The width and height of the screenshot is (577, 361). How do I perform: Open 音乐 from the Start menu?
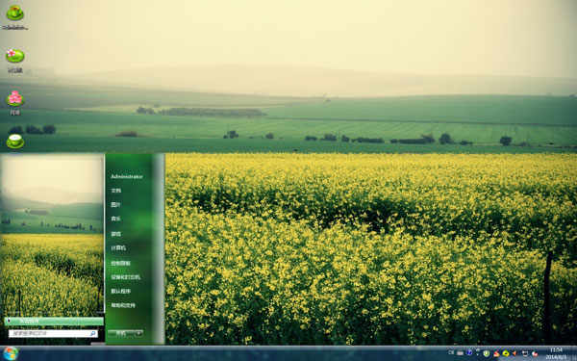coord(116,219)
